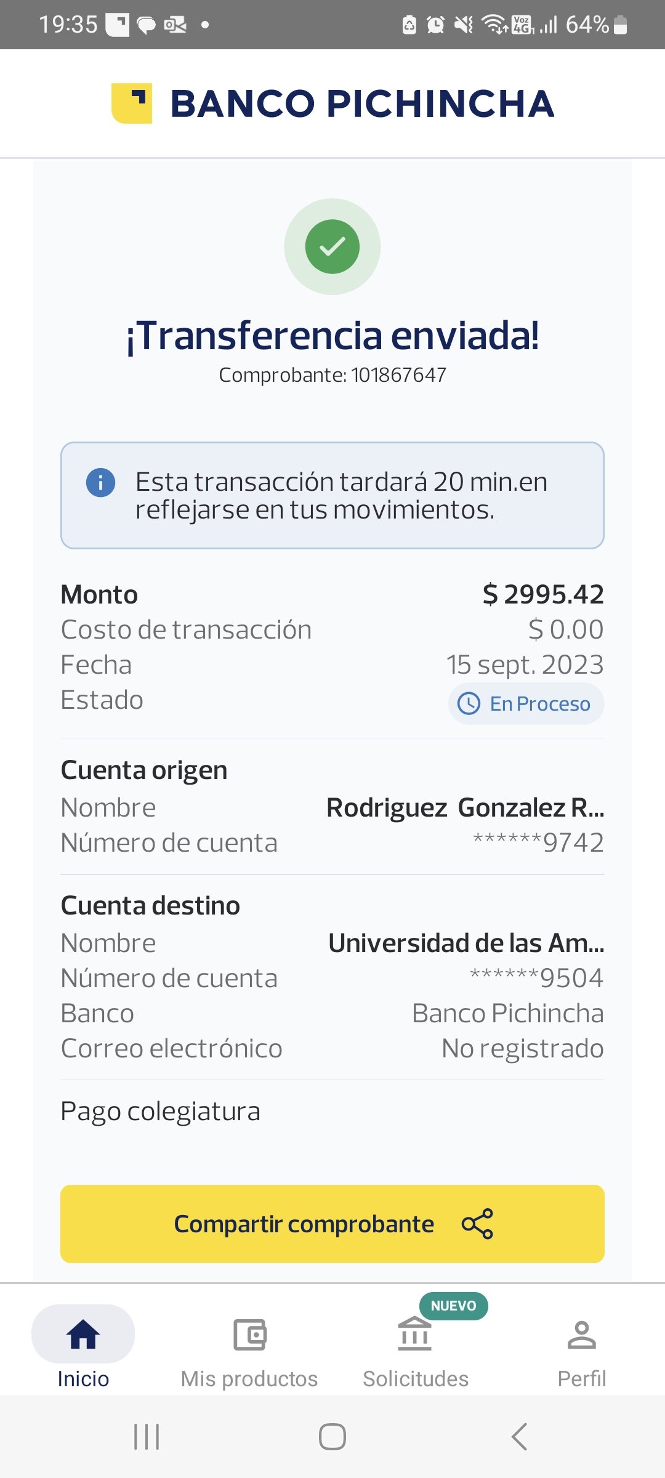Tap the En Proceso status chip
The image size is (665, 1478).
pos(526,703)
